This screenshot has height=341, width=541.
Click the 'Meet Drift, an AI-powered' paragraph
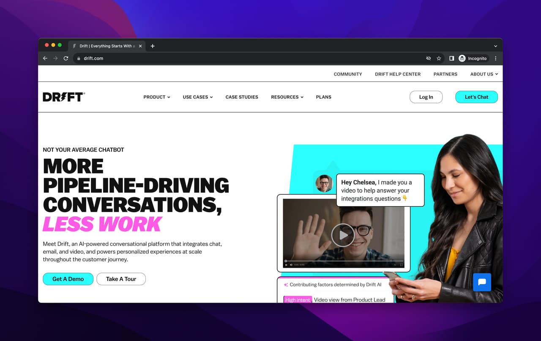click(x=132, y=252)
